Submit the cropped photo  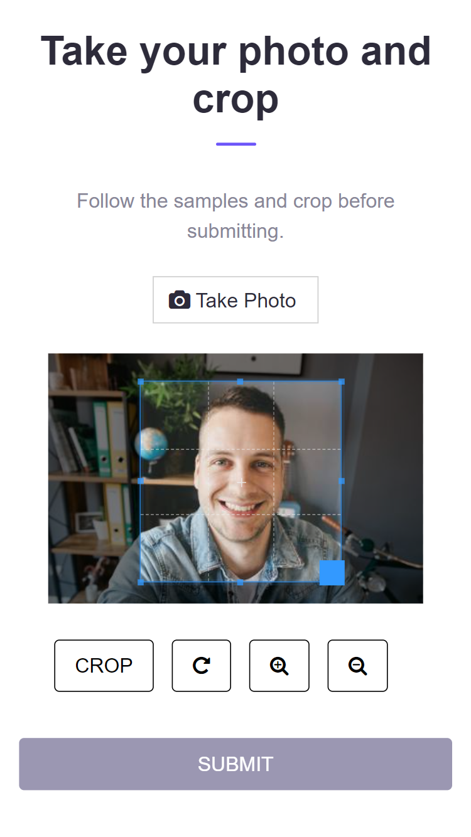(x=235, y=764)
